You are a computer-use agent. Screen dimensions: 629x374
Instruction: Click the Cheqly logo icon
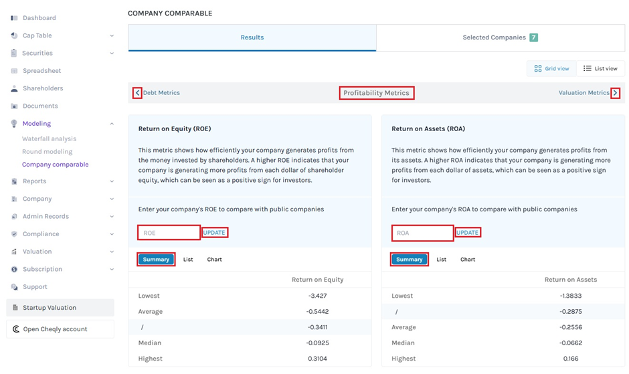click(15, 329)
